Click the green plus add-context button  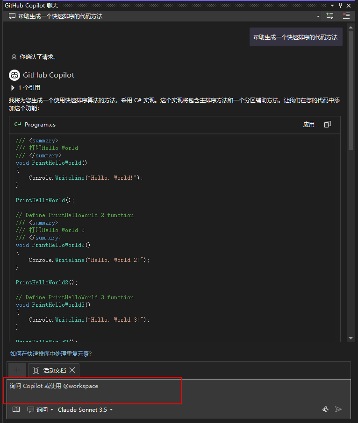(x=17, y=370)
